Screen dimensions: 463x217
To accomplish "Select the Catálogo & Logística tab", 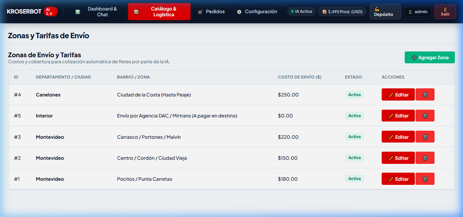I will pos(159,12).
